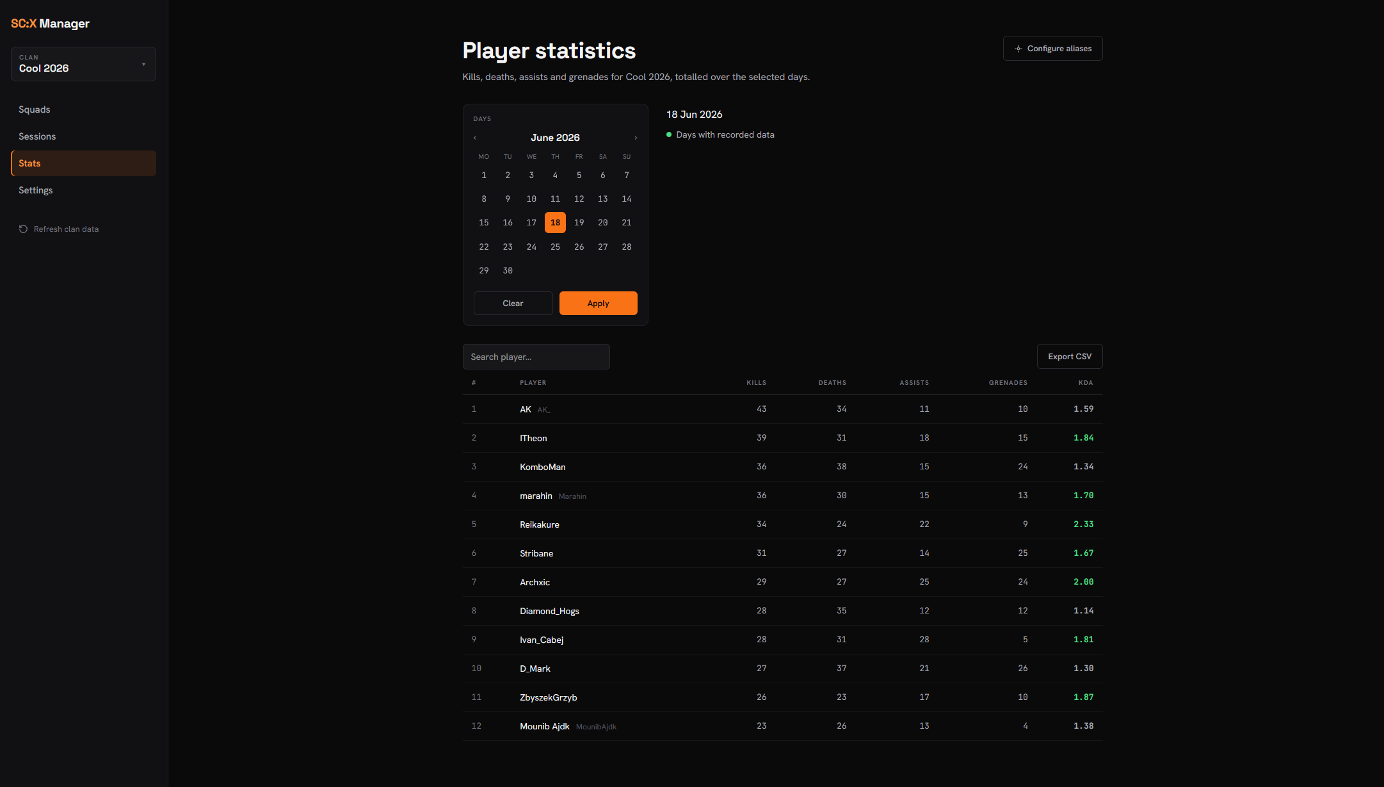Click AK's kills value 43

[761, 409]
